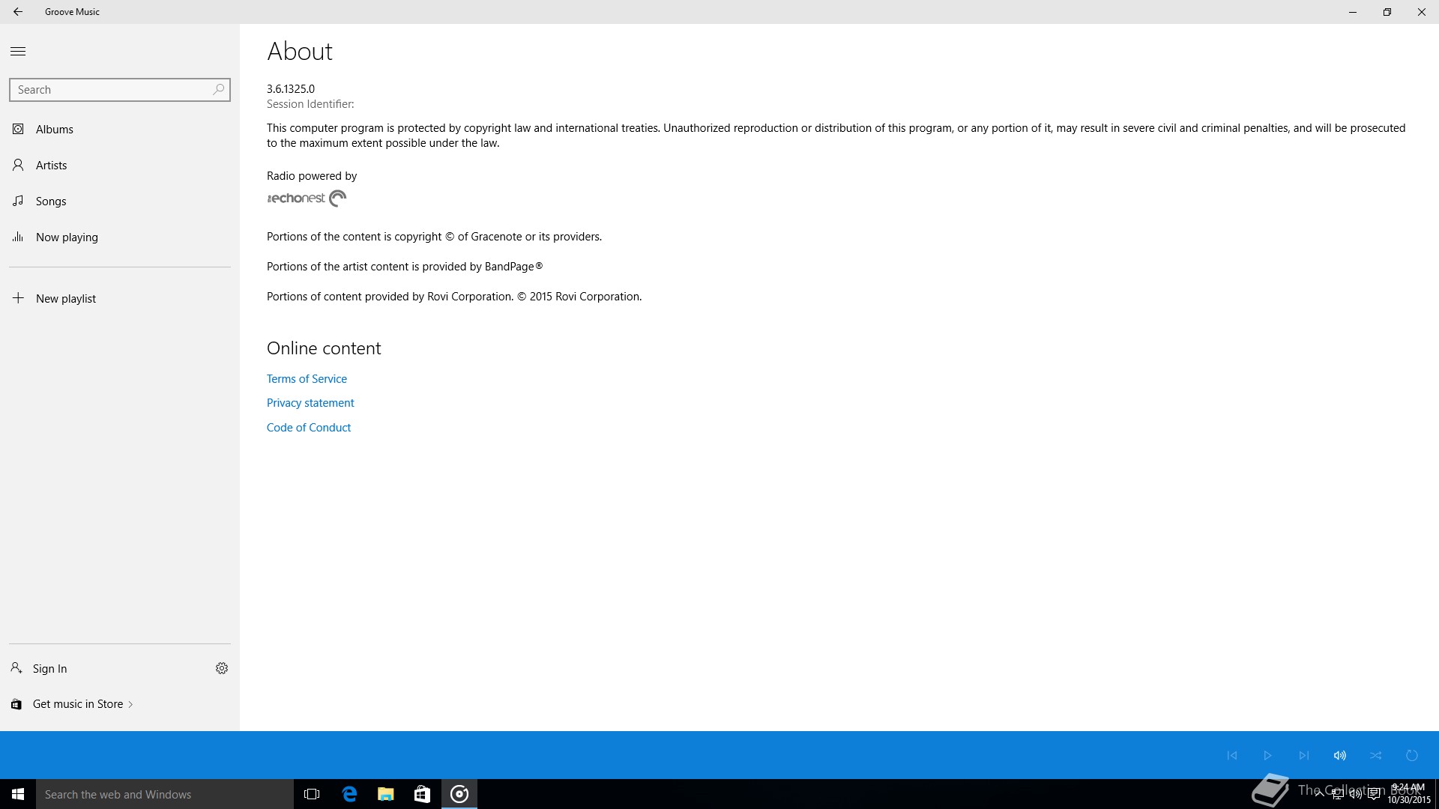Open the Now playing view

[67, 237]
